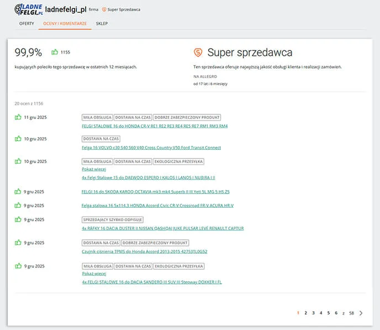Click 'od 17 lat i 6 miesięcy' text
This screenshot has height=330, width=380.
(x=210, y=84)
